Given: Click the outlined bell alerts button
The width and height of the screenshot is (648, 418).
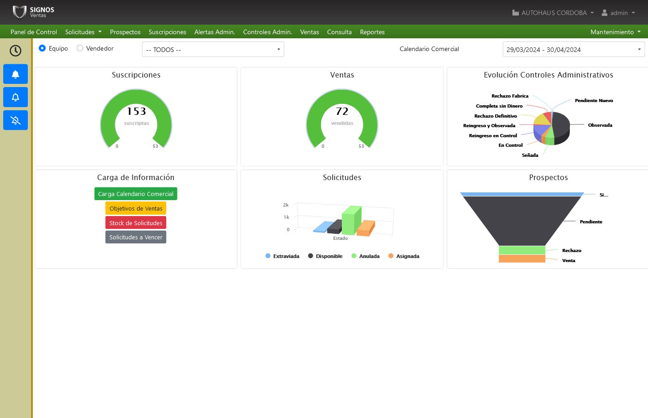Looking at the screenshot, I should [x=16, y=97].
